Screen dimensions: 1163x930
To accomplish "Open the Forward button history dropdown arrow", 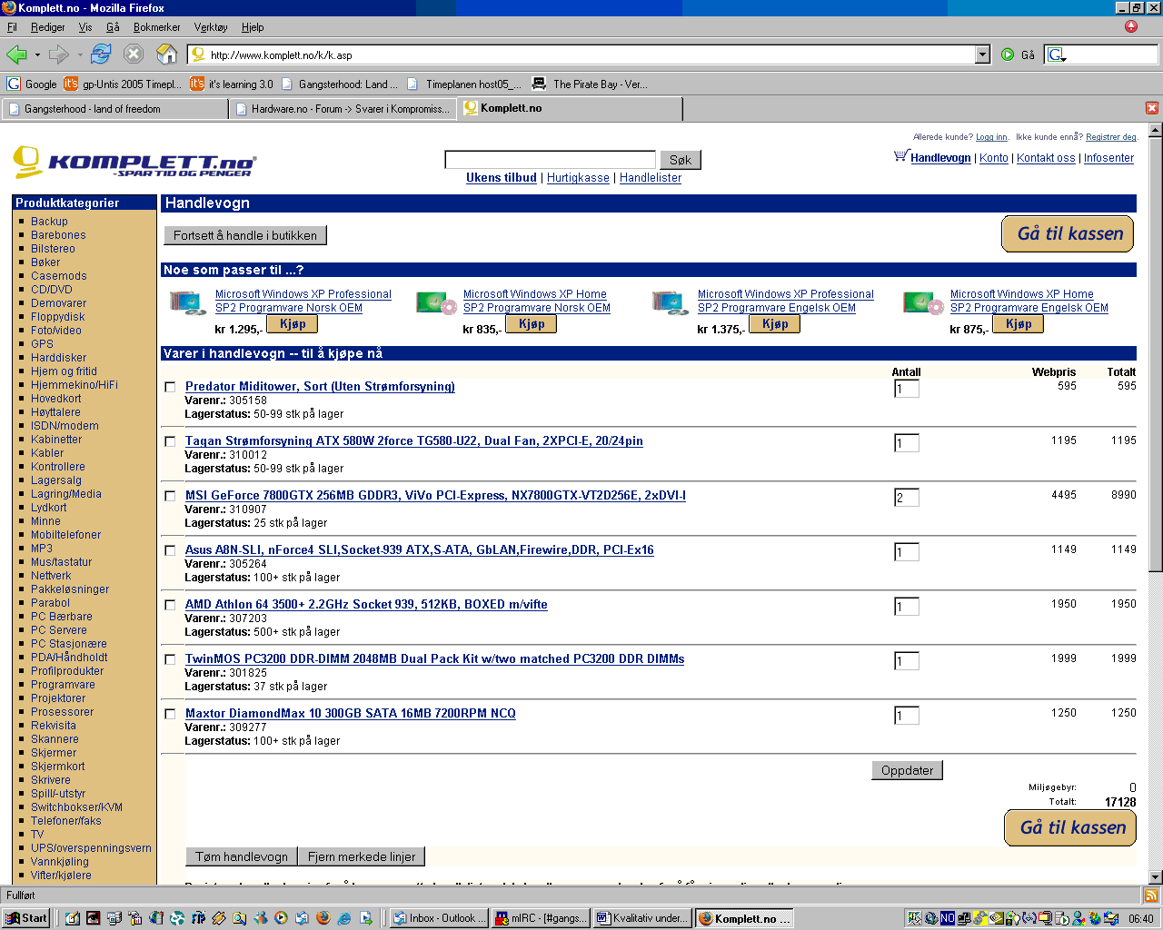I will [x=80, y=54].
